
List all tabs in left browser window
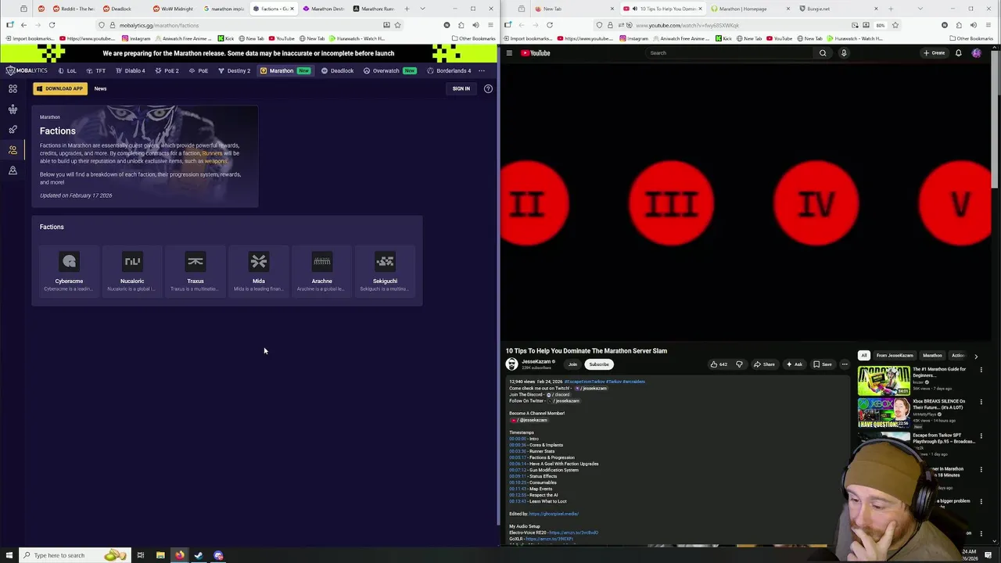pos(423,9)
